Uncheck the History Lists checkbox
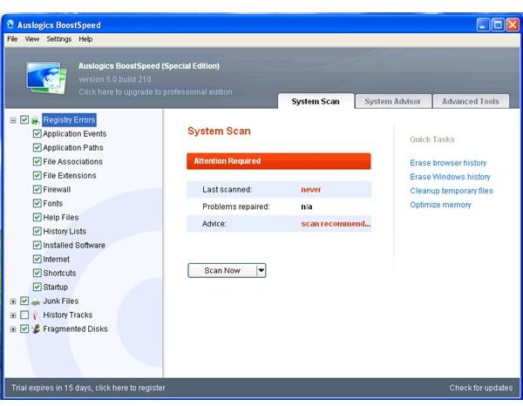Screen dimensions: 523x406 click(37, 232)
